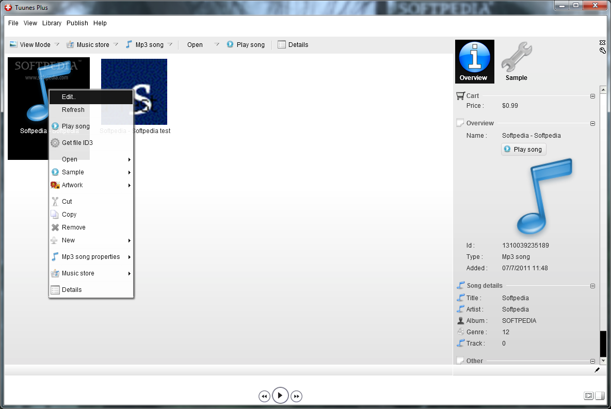Viewport: 611px width, 409px height.
Task: Click the Remove X icon in context menu
Action: click(x=55, y=227)
